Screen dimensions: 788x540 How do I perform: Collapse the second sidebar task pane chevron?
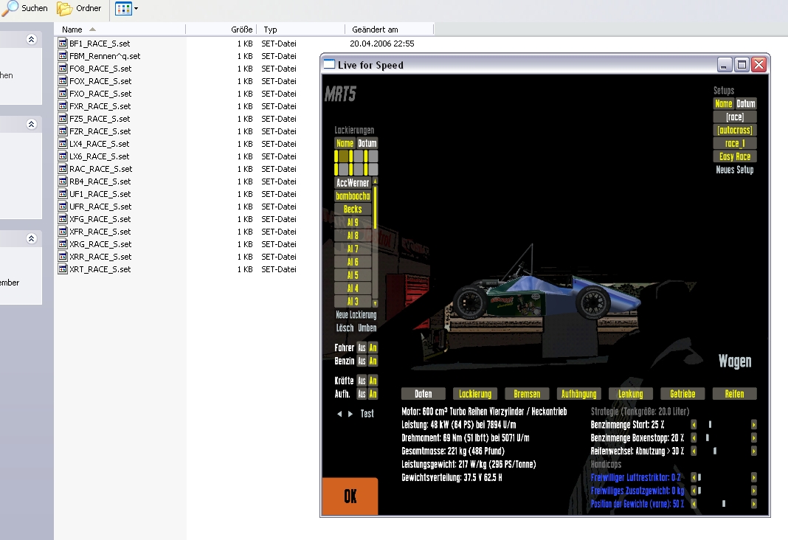click(x=31, y=124)
